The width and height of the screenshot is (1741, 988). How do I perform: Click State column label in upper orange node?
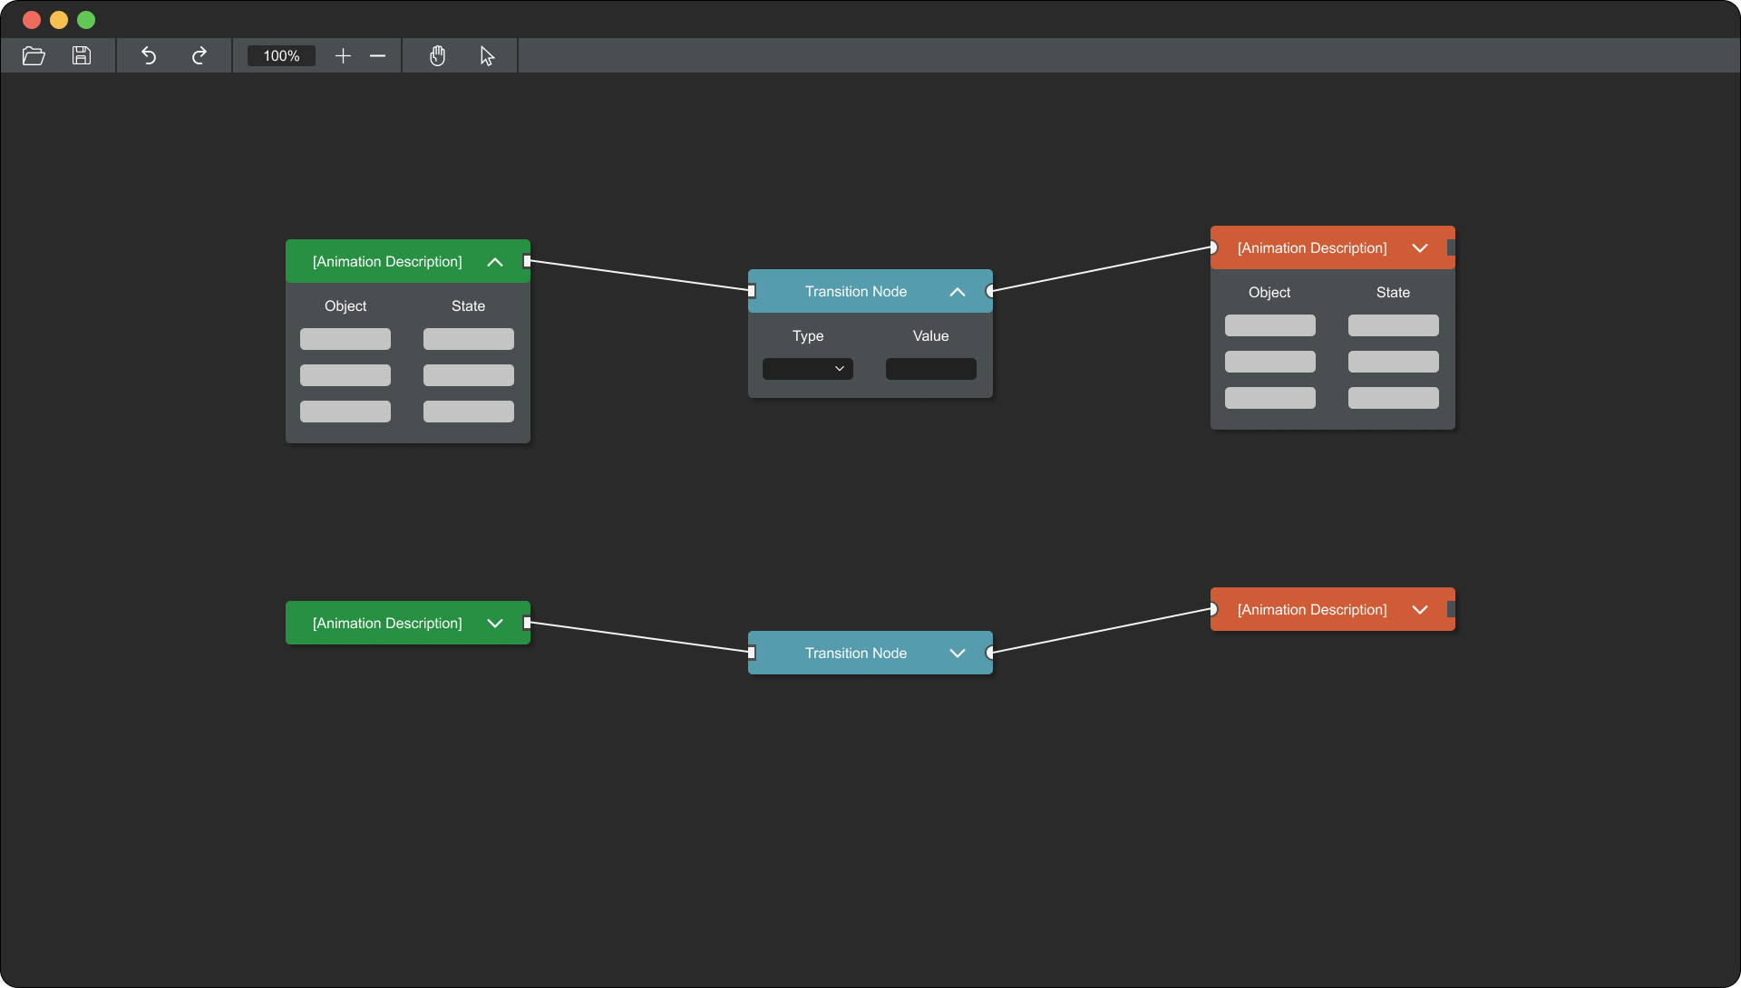(1393, 293)
